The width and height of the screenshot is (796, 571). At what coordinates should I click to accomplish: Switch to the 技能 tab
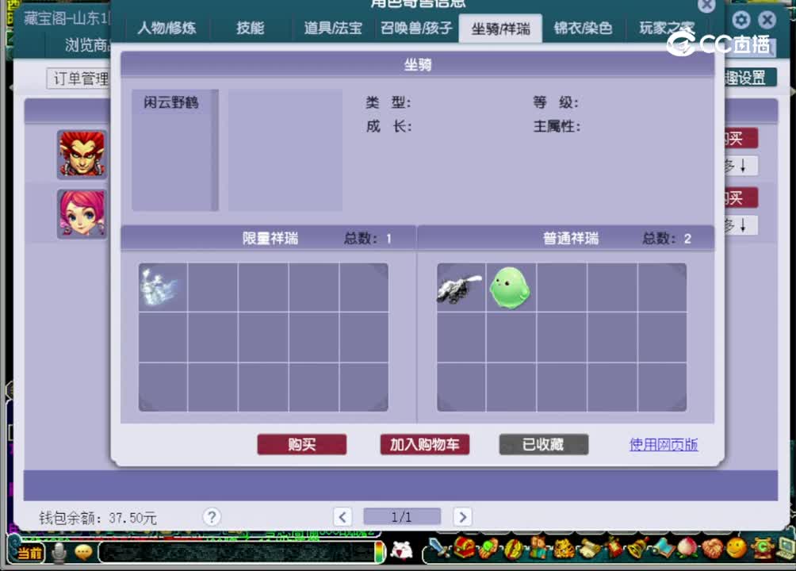click(249, 28)
